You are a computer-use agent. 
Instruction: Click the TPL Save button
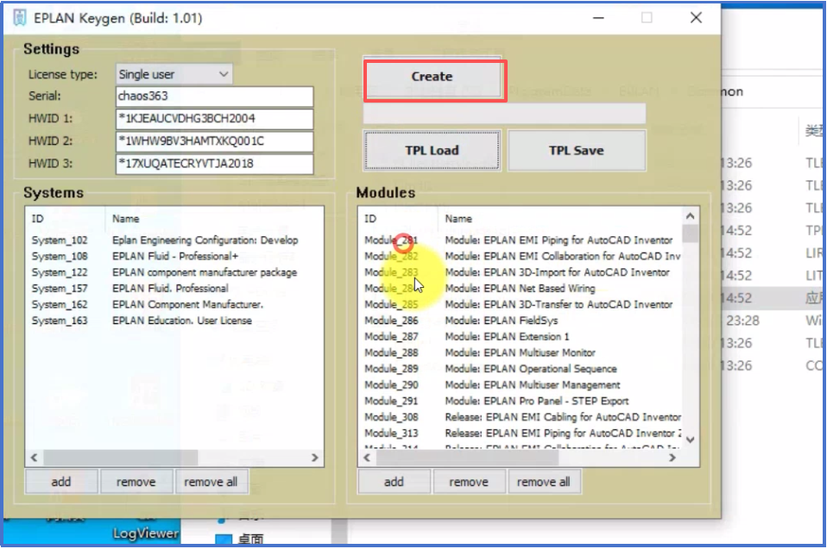(x=577, y=151)
